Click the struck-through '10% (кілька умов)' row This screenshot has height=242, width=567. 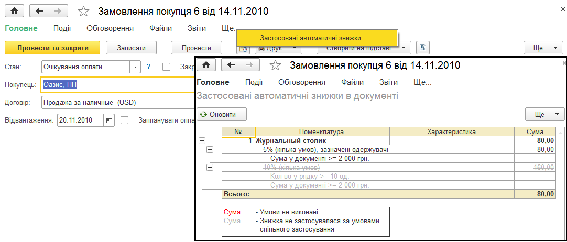tap(291, 167)
